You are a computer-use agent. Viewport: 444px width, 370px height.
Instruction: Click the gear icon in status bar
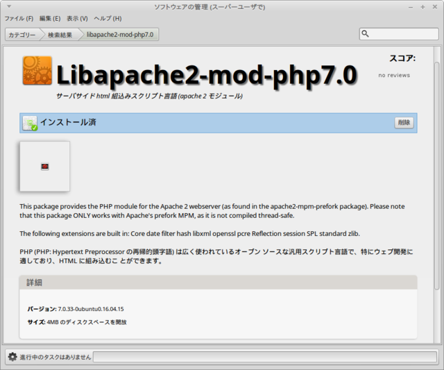pos(12,357)
